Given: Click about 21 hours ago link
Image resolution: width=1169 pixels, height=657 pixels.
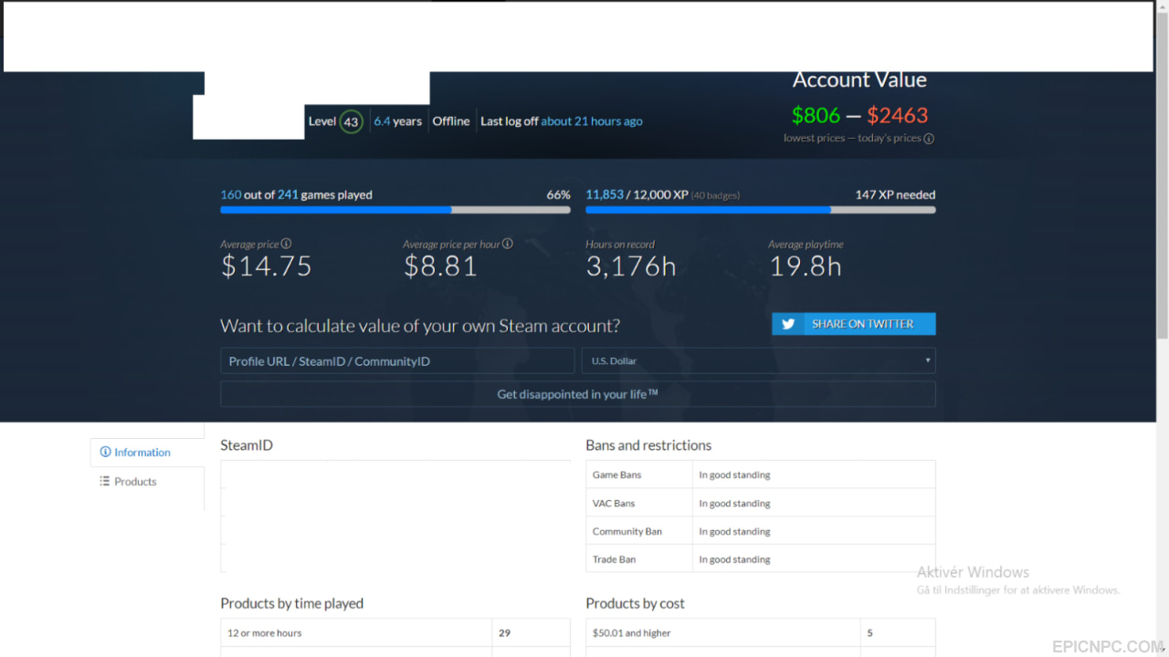Looking at the screenshot, I should [x=592, y=121].
